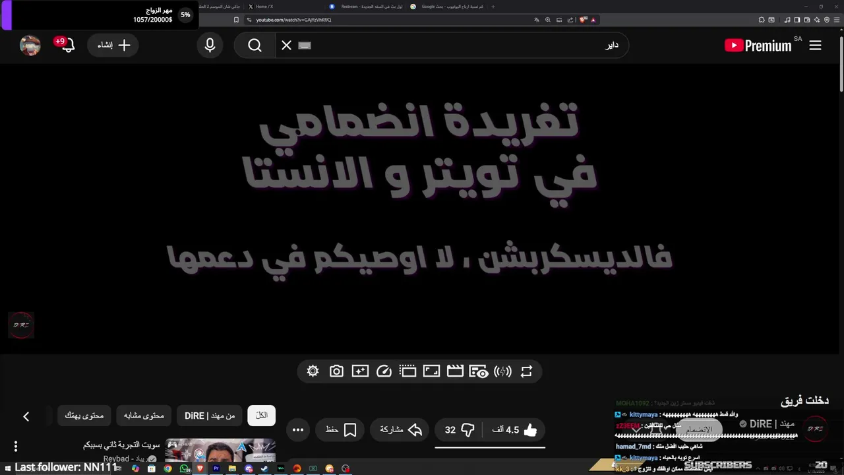Screen dimensions: 844x475
Task: Bookmark this page in the address bar
Action: pyautogui.click(x=236, y=20)
